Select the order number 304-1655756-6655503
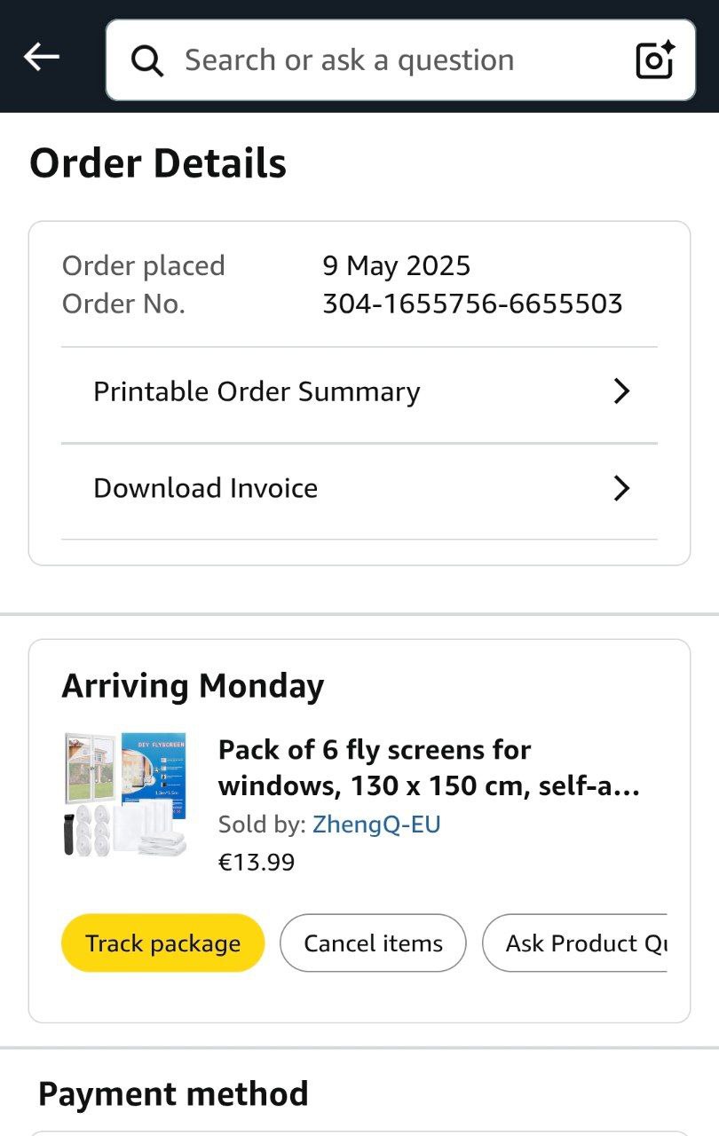Screen dimensions: 719x1136 (472, 304)
